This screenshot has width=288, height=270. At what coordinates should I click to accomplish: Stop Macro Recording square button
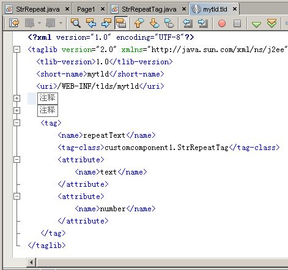(237, 23)
